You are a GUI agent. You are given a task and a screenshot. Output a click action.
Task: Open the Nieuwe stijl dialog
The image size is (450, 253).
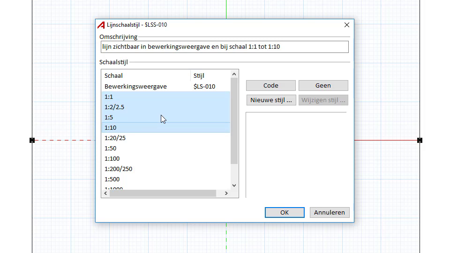(271, 100)
